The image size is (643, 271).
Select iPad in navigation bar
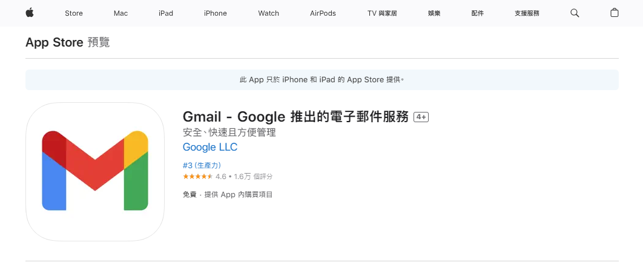coord(166,13)
